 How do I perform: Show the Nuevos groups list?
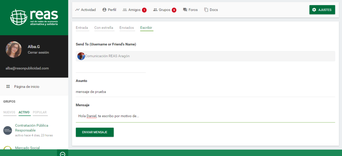[9, 112]
